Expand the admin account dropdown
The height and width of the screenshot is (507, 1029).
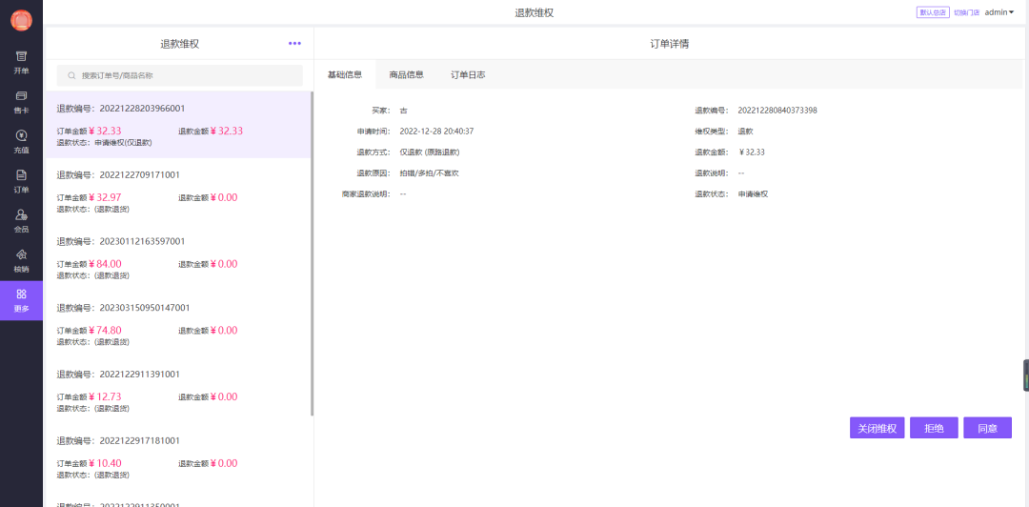(x=999, y=11)
